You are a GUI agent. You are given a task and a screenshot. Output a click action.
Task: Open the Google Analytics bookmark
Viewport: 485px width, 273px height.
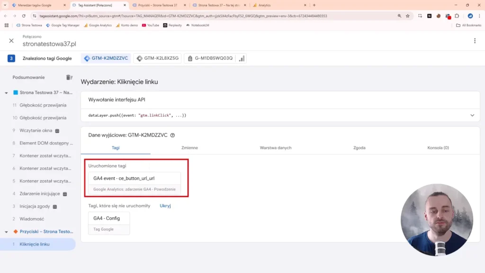pos(98,26)
